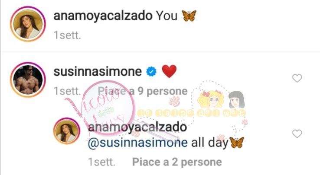Follow the @susinnasimone mention link
The image size is (320, 175).
click(x=137, y=142)
